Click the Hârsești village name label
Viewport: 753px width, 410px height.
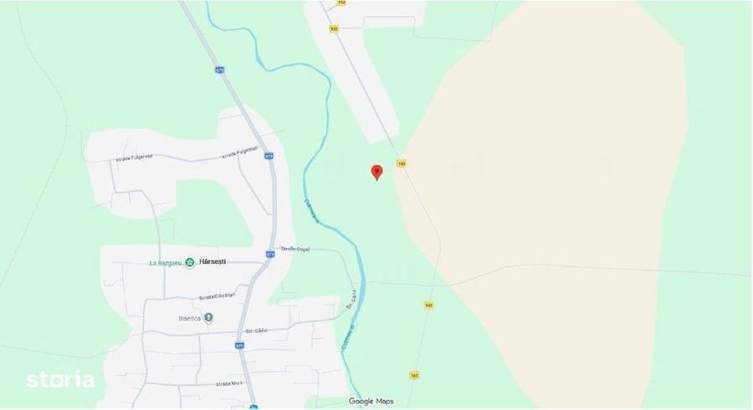coord(213,262)
